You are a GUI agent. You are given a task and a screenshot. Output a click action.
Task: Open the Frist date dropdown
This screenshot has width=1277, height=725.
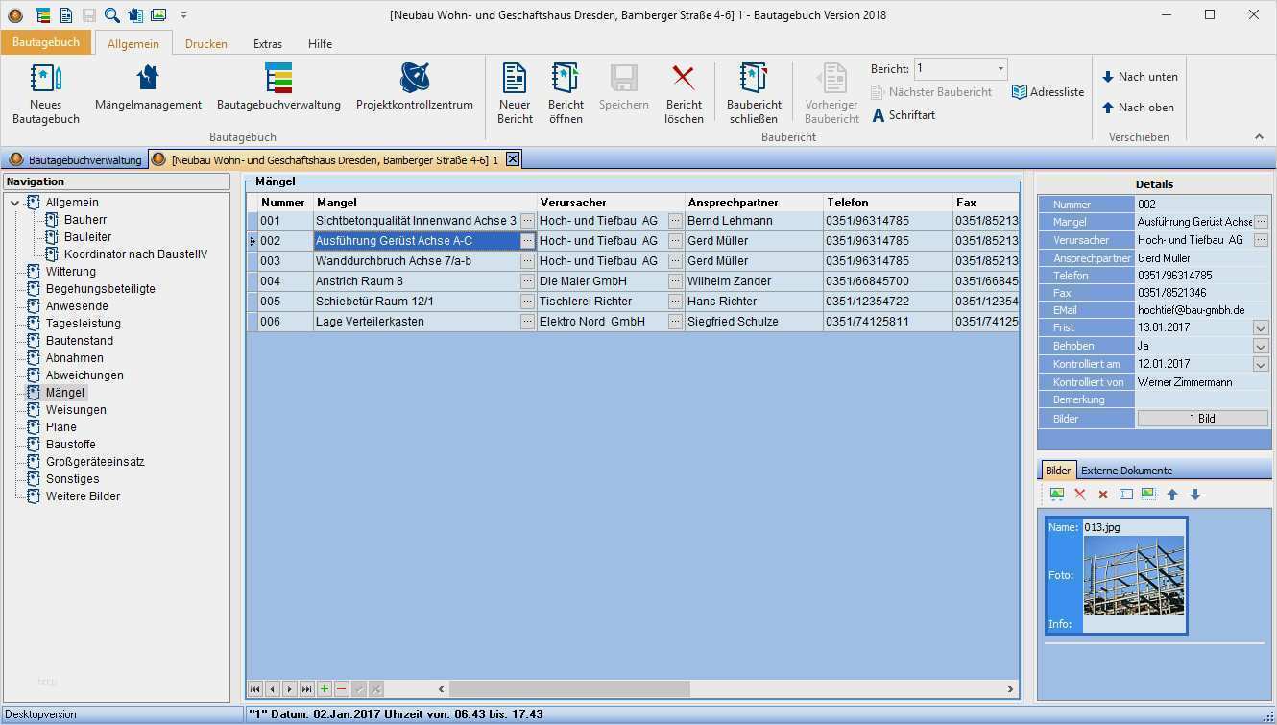tap(1261, 328)
